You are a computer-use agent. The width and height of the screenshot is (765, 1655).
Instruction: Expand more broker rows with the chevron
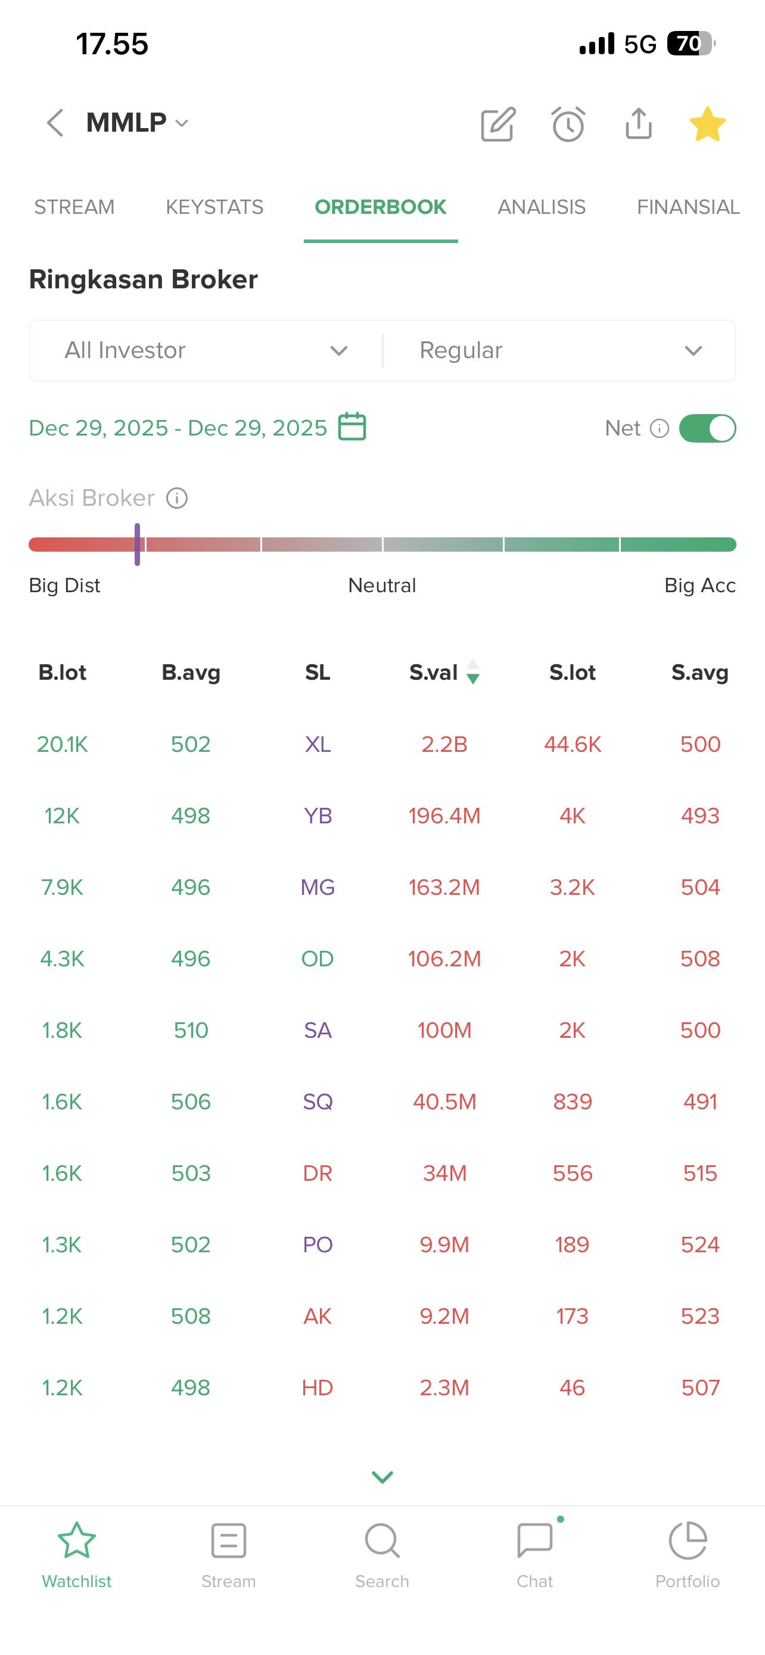(382, 1477)
